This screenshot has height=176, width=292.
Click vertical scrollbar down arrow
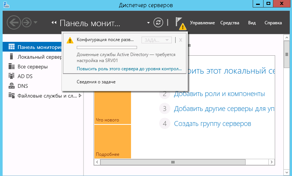287,172
